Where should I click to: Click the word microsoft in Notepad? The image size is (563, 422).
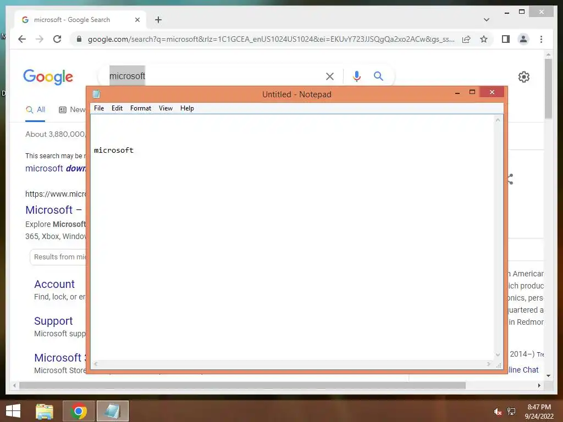tap(113, 150)
